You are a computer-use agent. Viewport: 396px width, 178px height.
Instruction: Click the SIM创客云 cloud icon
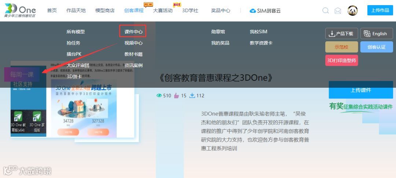point(253,11)
